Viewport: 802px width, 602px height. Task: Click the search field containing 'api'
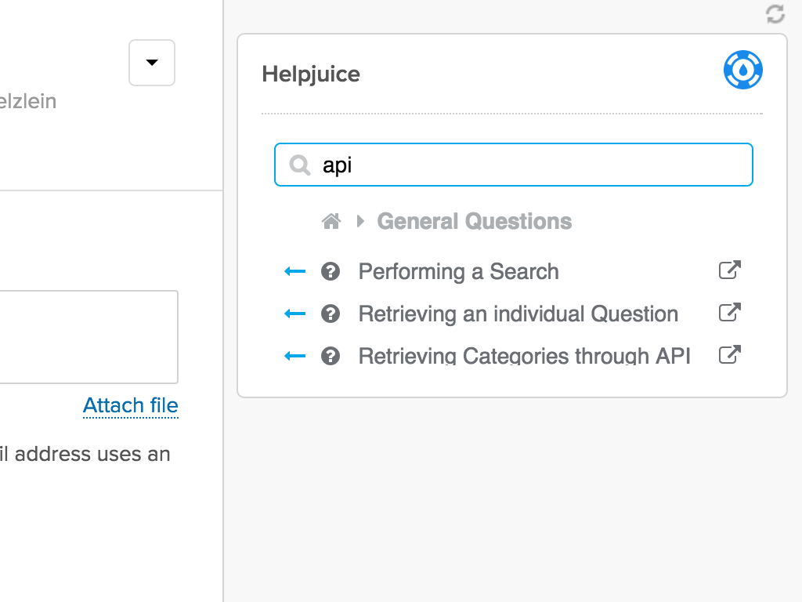tap(533, 165)
